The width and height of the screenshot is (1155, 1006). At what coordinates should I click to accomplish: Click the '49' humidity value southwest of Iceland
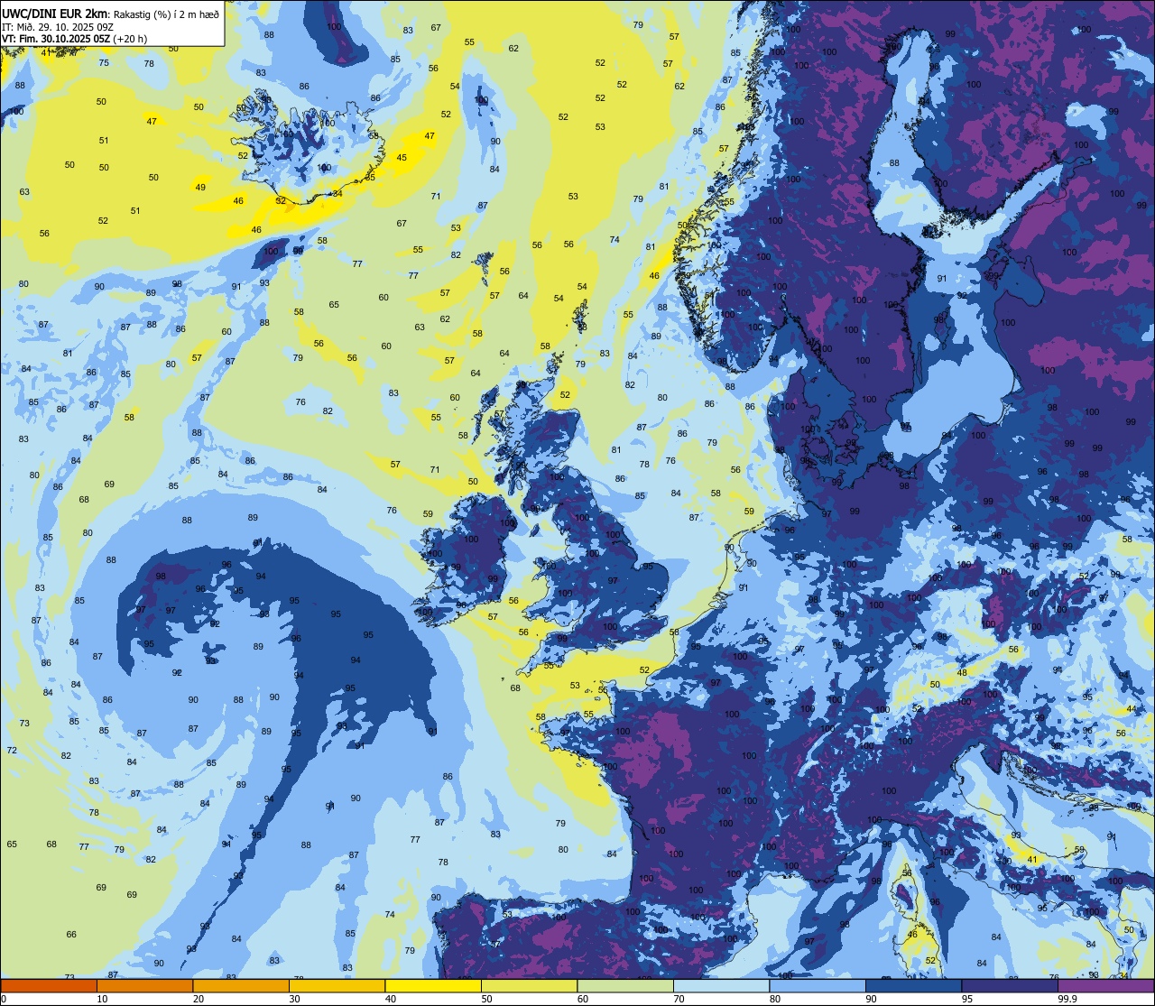coord(200,188)
